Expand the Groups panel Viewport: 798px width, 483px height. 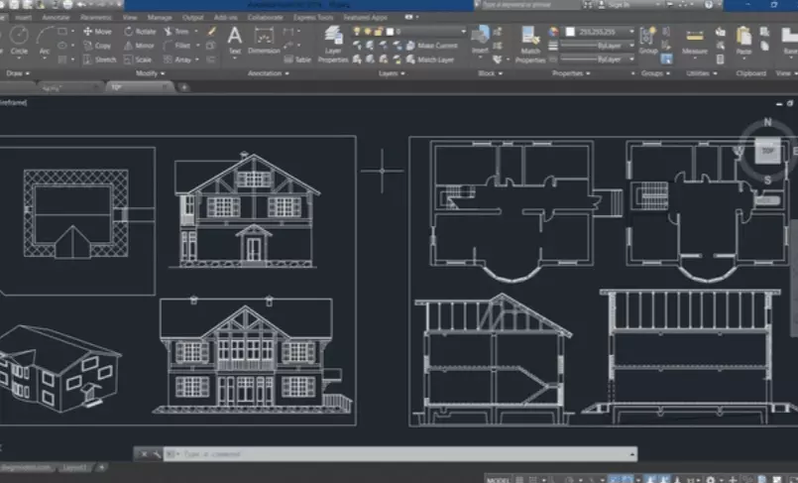tap(655, 73)
